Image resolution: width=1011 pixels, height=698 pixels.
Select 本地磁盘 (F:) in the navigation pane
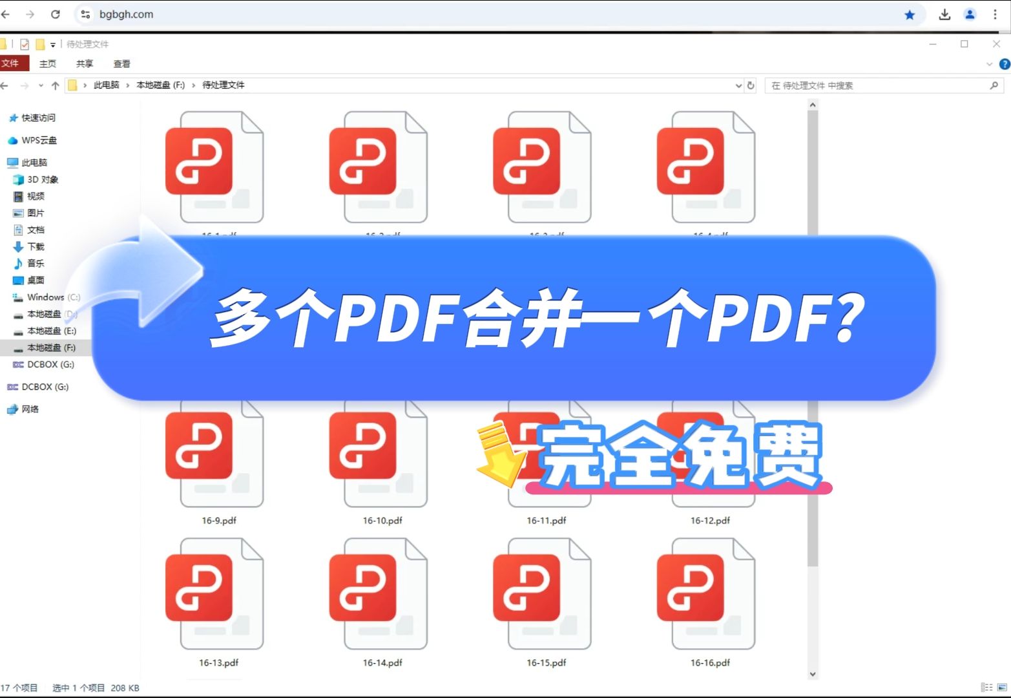(x=45, y=348)
